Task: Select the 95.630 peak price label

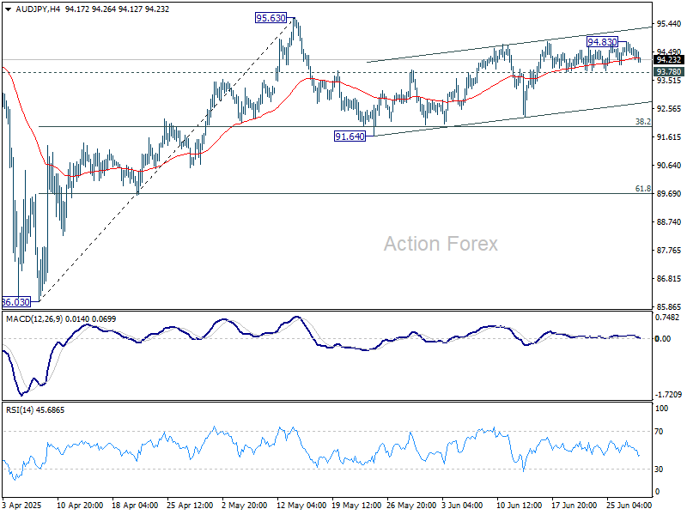Action: 271,18
